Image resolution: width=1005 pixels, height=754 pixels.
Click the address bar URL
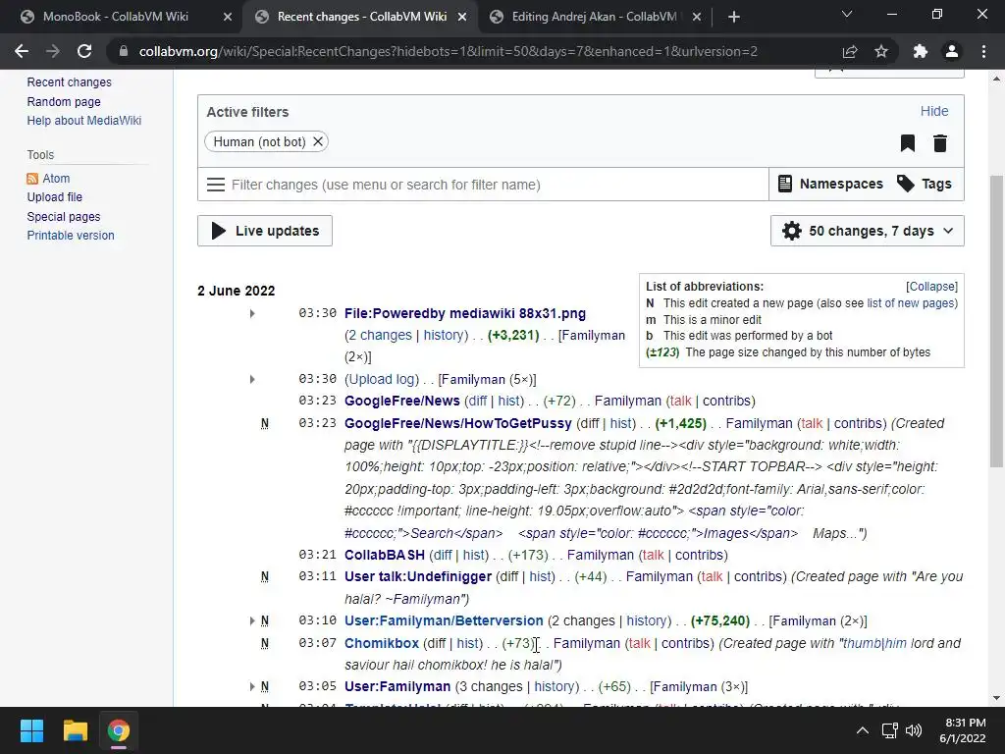(x=448, y=51)
